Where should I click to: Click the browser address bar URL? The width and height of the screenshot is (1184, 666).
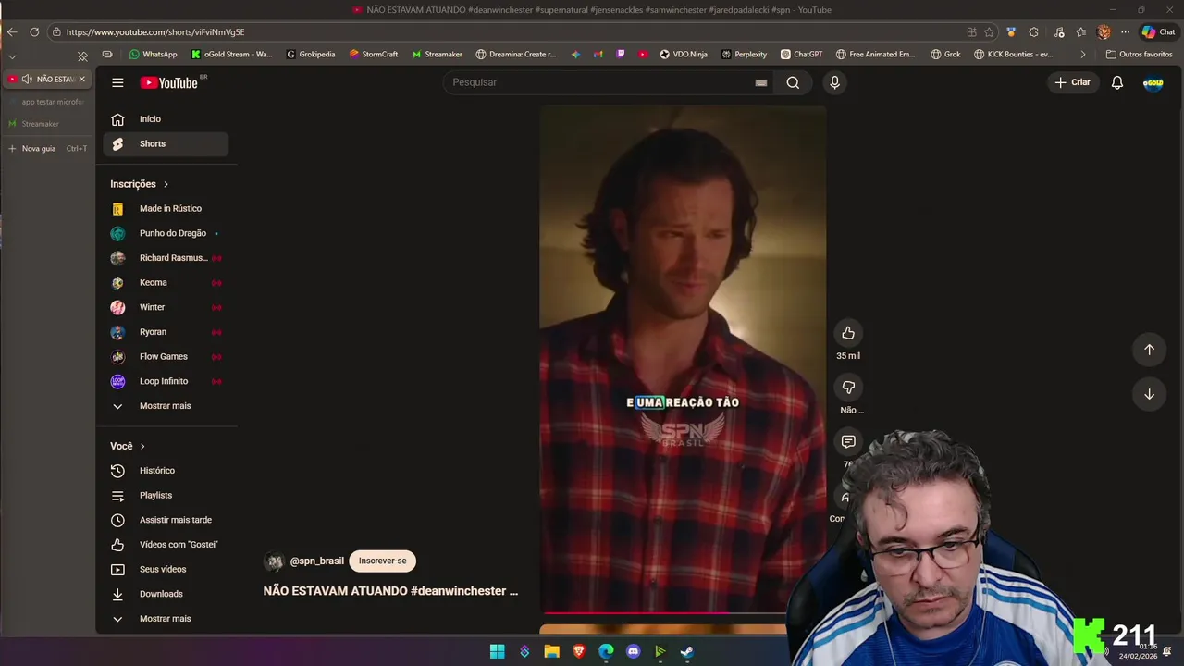(x=155, y=31)
